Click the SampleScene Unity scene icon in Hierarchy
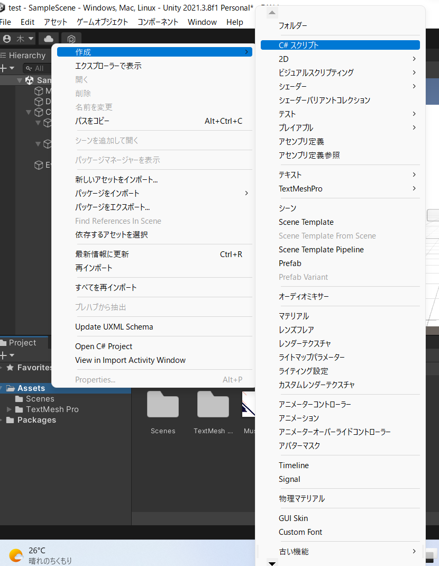 [x=30, y=80]
